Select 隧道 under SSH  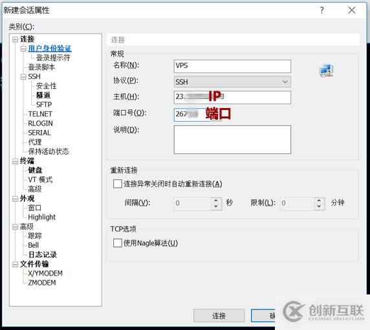[43, 95]
